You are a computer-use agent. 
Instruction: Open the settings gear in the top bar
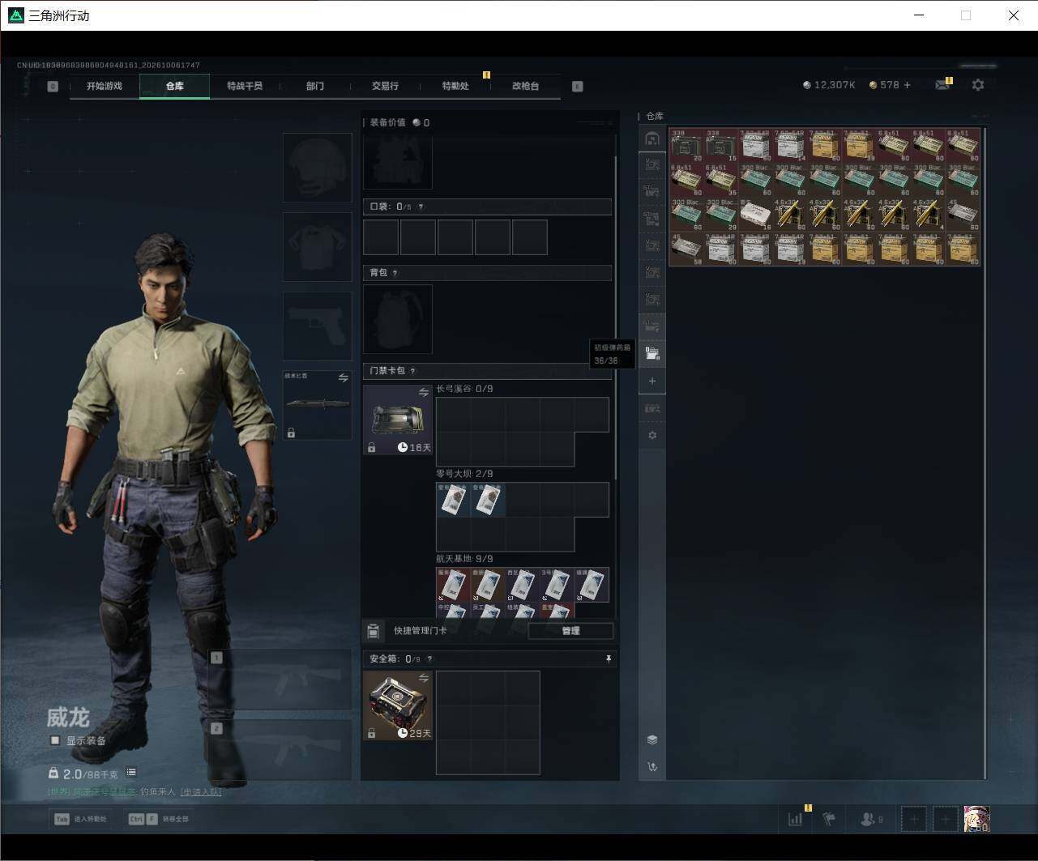[978, 85]
